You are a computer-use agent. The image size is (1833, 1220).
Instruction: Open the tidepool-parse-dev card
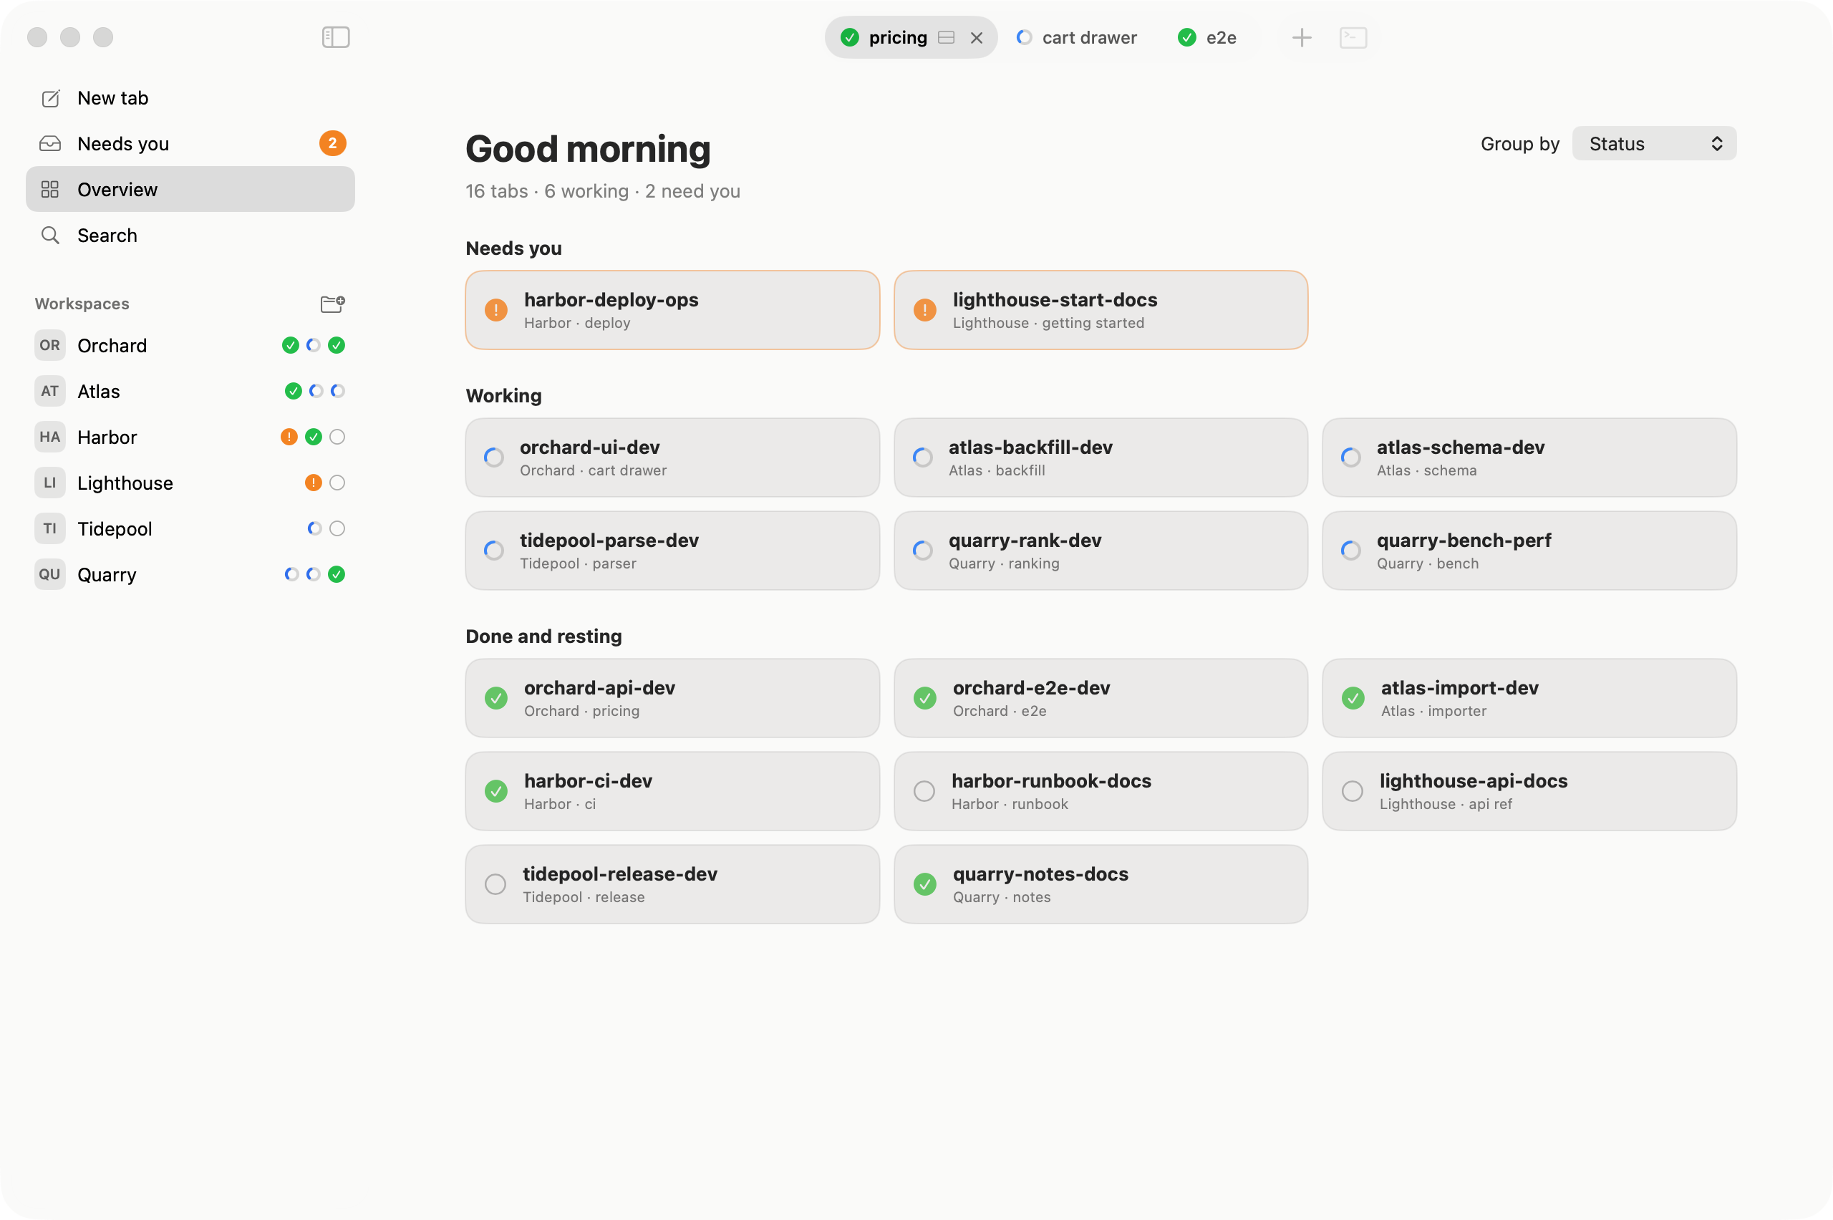click(x=672, y=550)
